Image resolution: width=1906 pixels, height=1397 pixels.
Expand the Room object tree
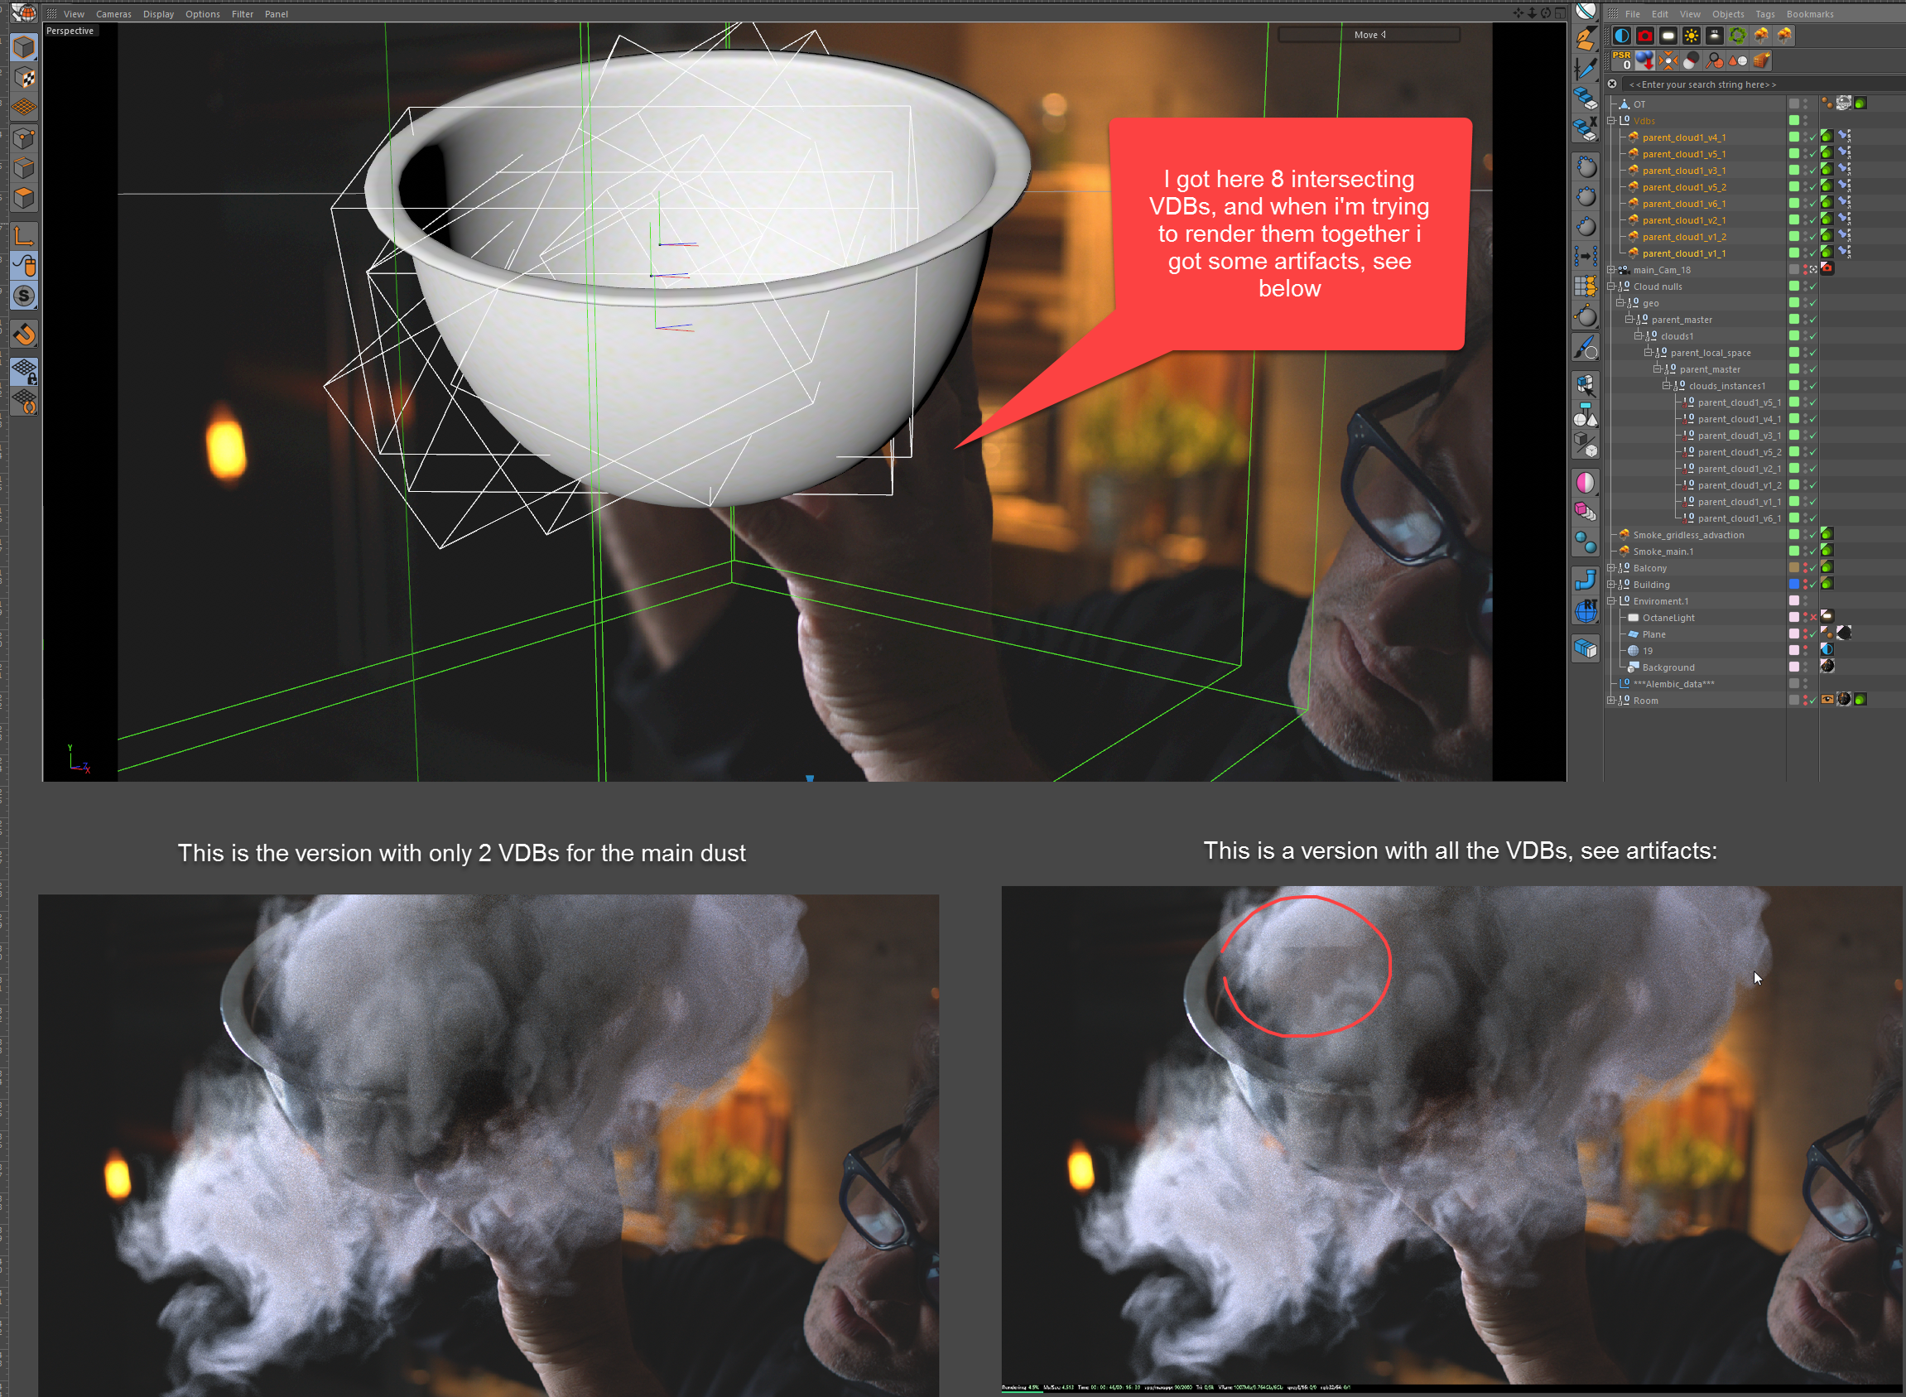click(1612, 701)
